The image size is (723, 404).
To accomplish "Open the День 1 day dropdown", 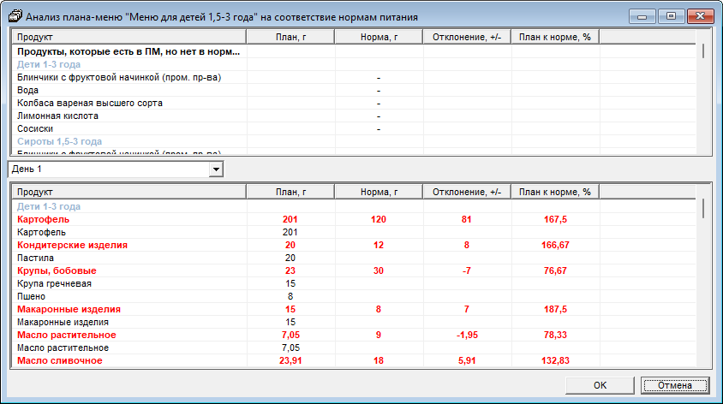I will [216, 169].
